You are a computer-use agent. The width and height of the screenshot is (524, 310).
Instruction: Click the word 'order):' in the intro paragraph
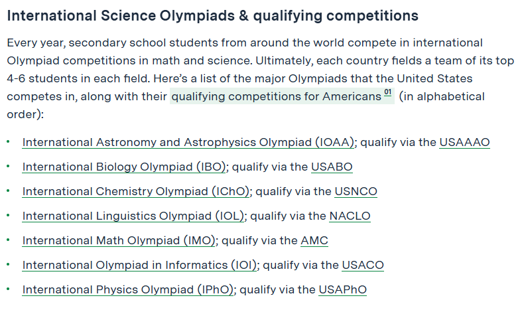(25, 114)
